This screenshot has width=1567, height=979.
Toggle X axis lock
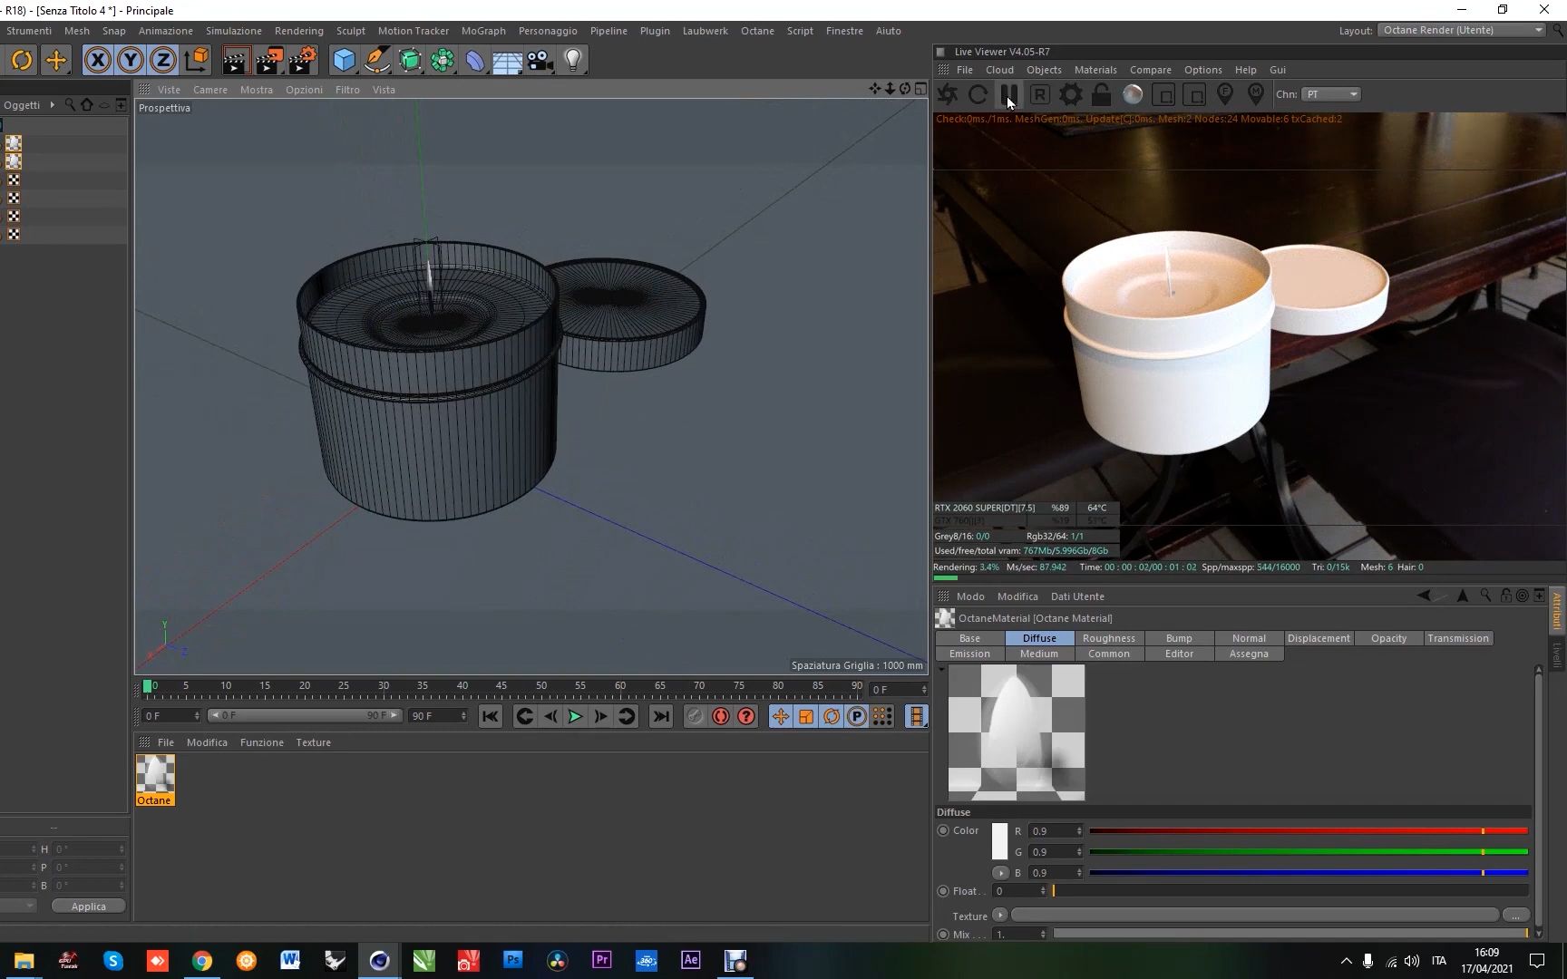98,61
